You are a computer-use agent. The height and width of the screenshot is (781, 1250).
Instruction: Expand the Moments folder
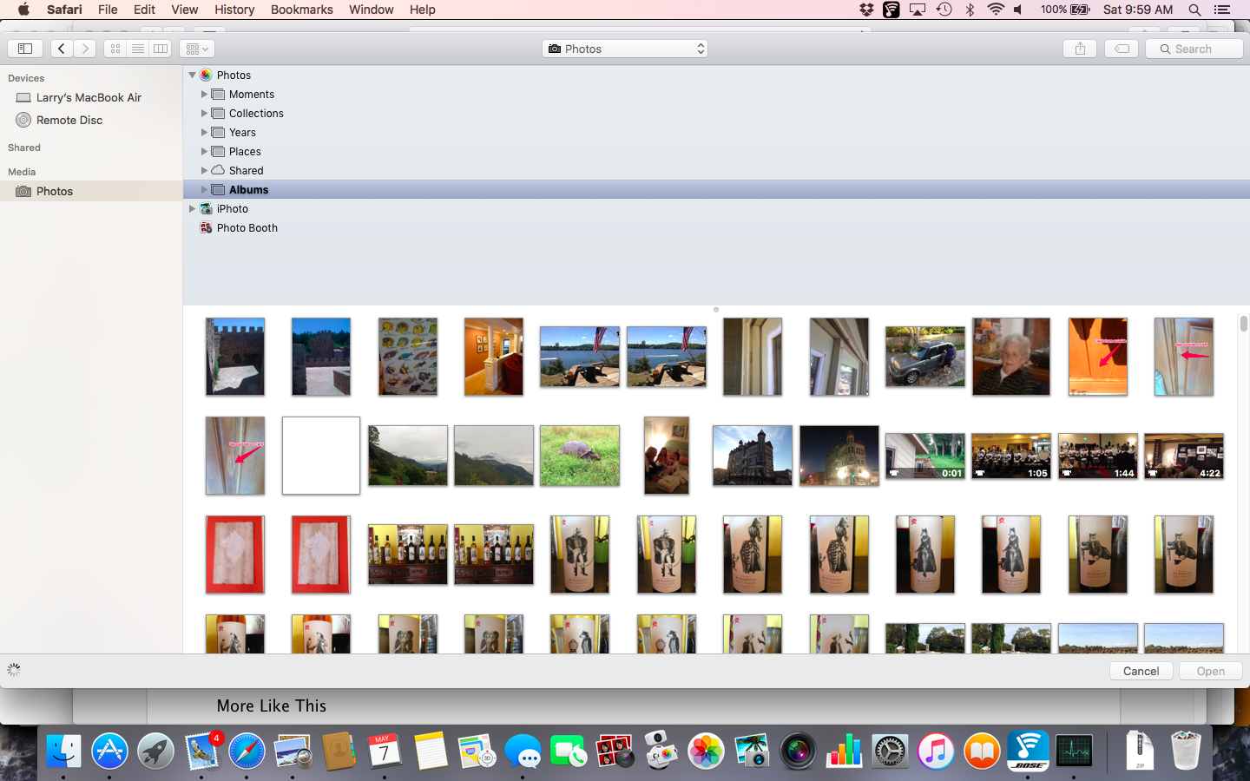[205, 94]
